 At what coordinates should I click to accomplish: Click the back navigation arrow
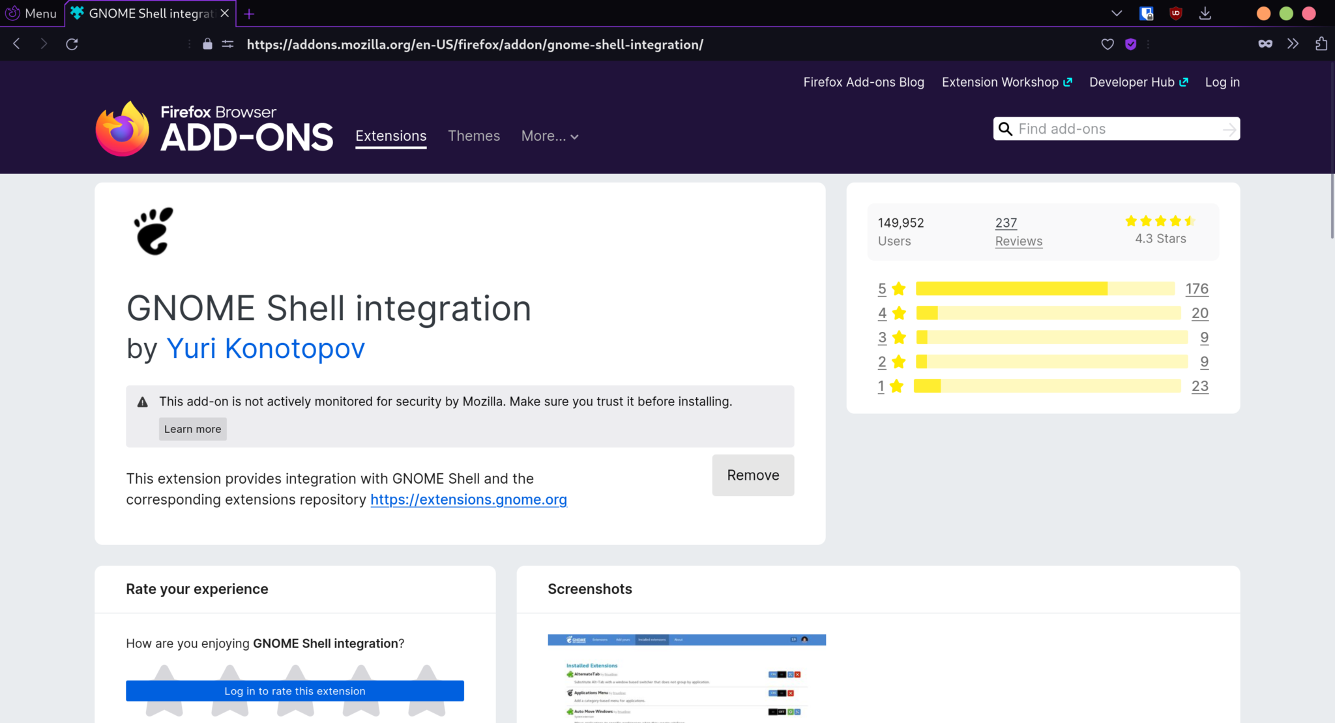point(17,44)
